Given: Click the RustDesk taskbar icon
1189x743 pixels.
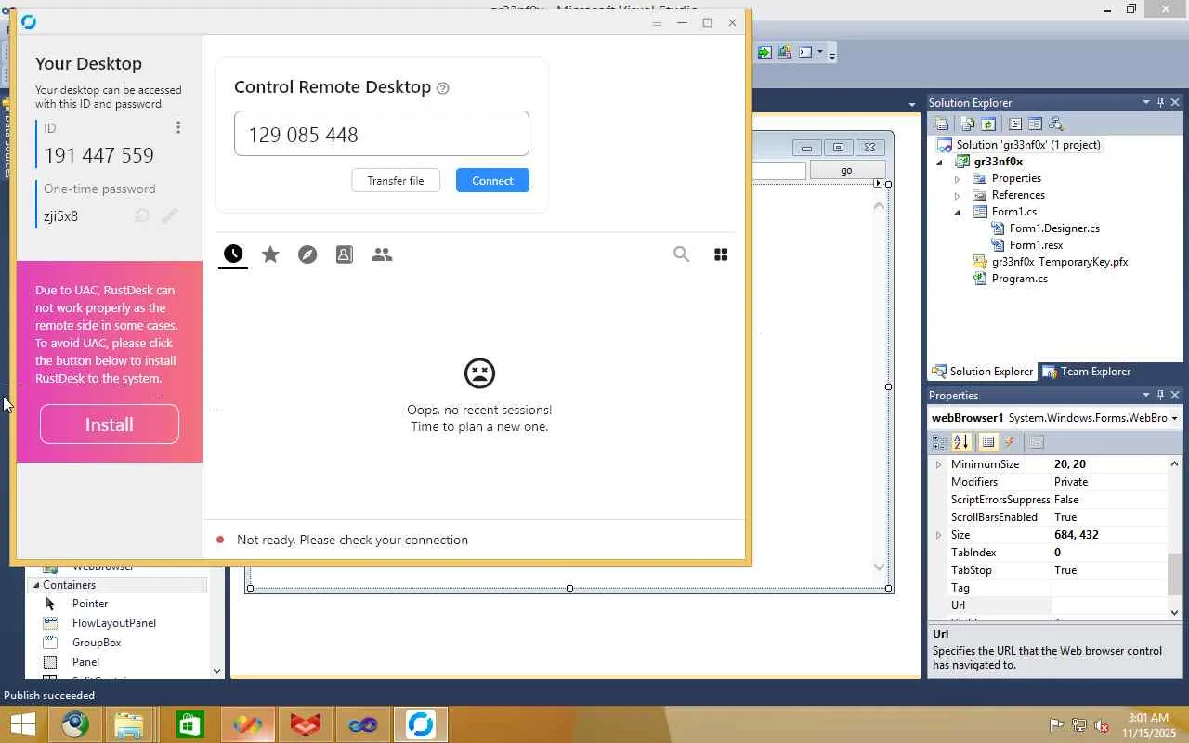Looking at the screenshot, I should coord(420,724).
